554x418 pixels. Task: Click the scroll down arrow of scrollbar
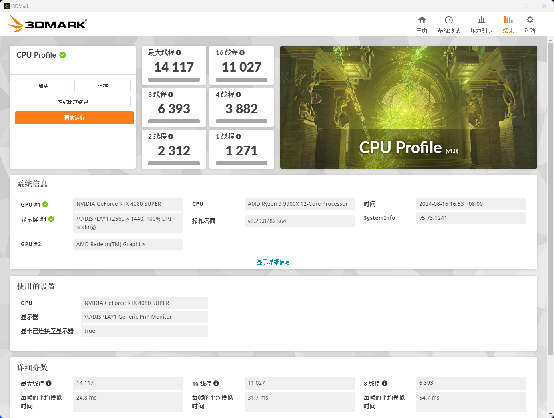(550, 414)
